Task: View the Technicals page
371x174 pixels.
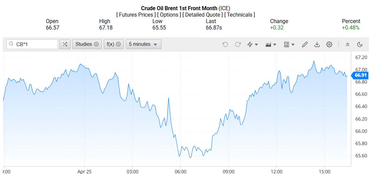Action: [240, 15]
